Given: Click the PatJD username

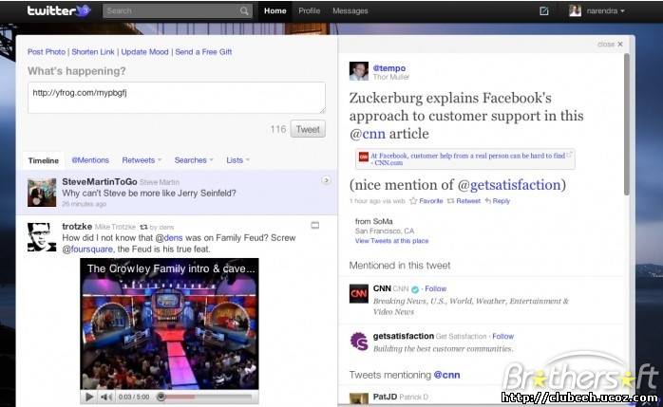Looking at the screenshot, I should (385, 397).
